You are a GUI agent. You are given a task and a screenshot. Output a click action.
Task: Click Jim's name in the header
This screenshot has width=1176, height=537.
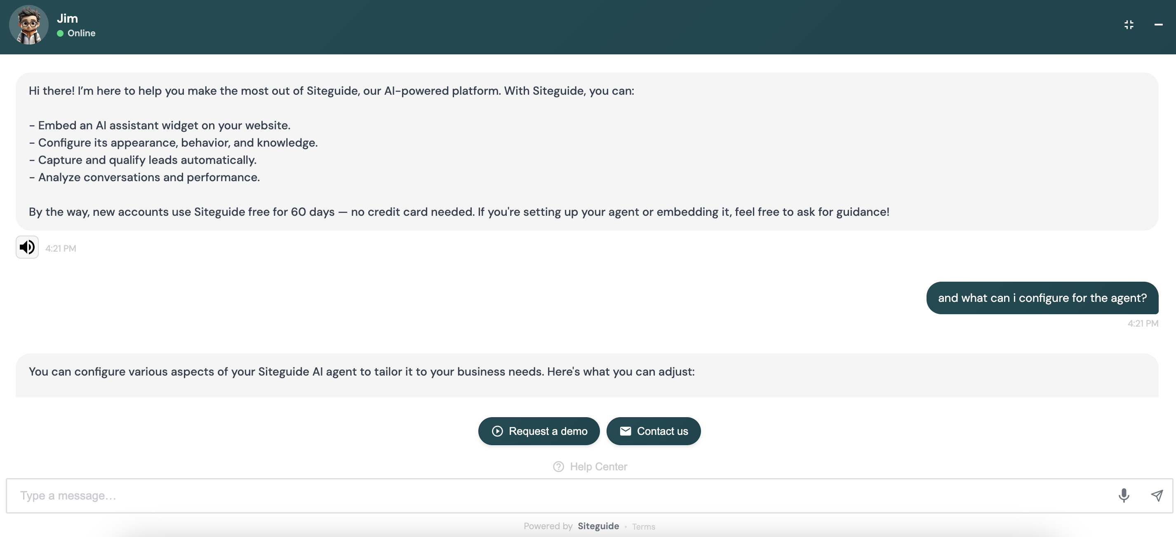pos(67,18)
